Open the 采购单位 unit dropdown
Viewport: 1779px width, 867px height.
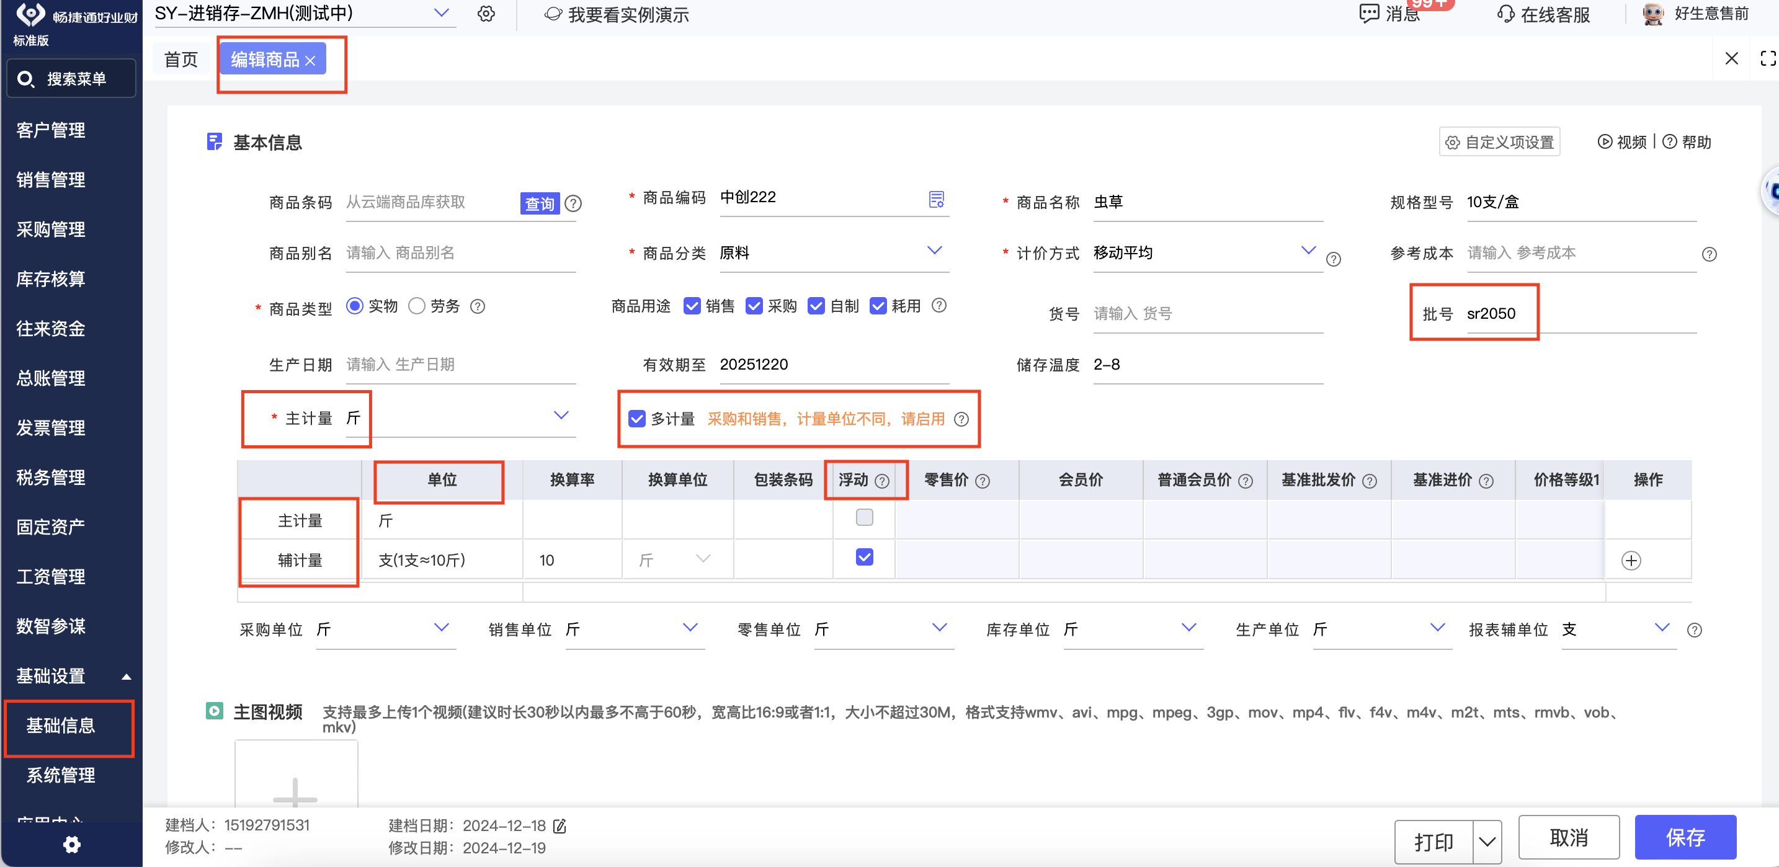tap(440, 628)
